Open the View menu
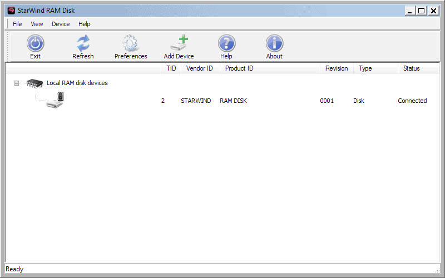 [37, 24]
